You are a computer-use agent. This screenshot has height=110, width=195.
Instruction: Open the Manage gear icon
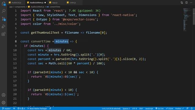point(3,103)
